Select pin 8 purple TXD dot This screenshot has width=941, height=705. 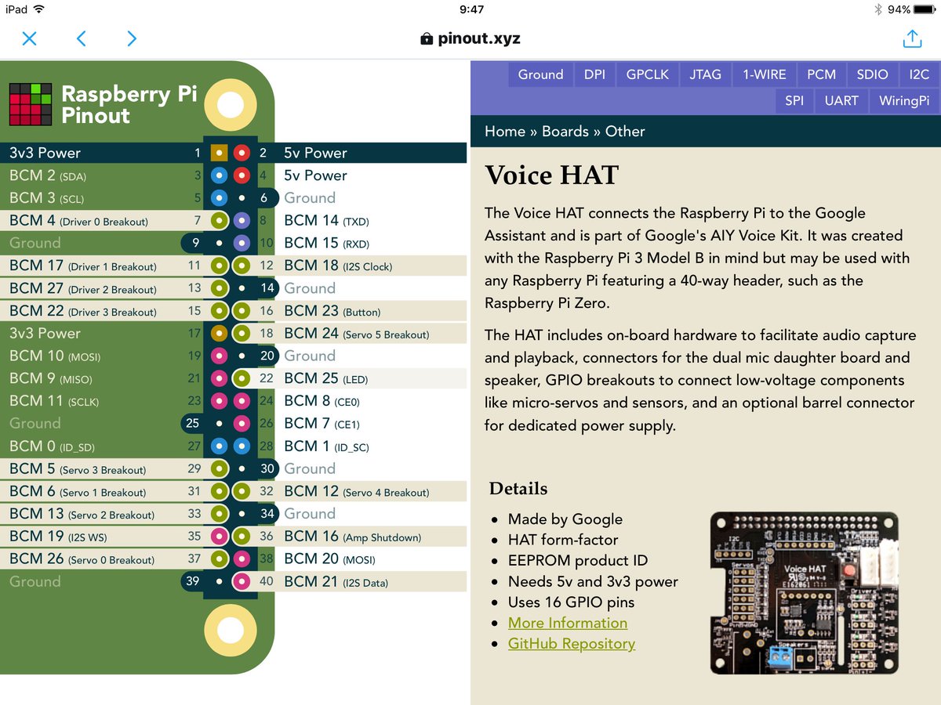[242, 221]
